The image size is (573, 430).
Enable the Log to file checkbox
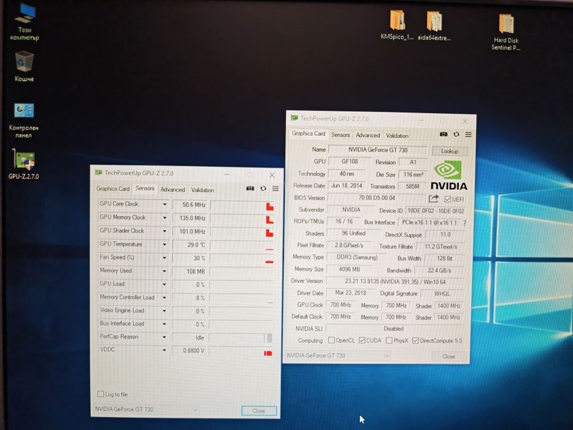(x=101, y=394)
